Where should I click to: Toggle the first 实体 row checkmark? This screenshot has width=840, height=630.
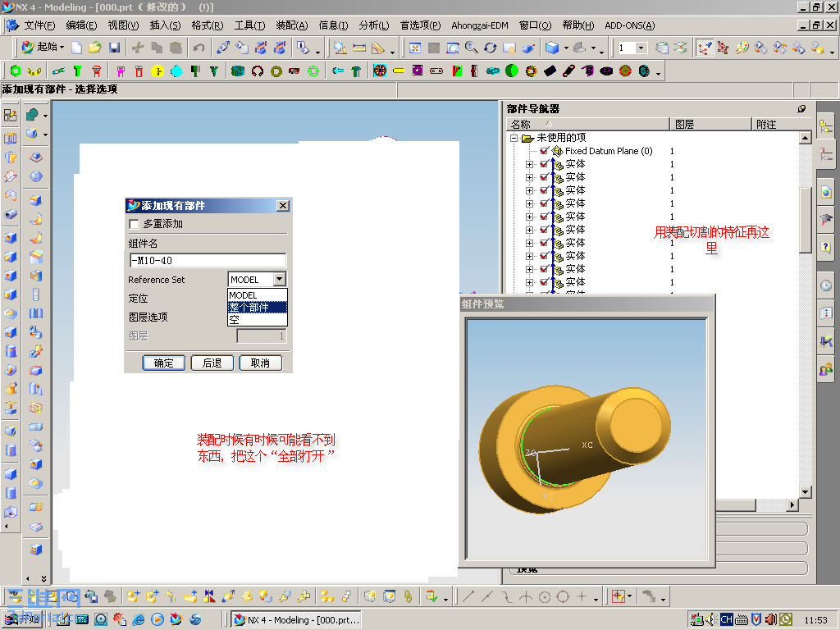[545, 164]
